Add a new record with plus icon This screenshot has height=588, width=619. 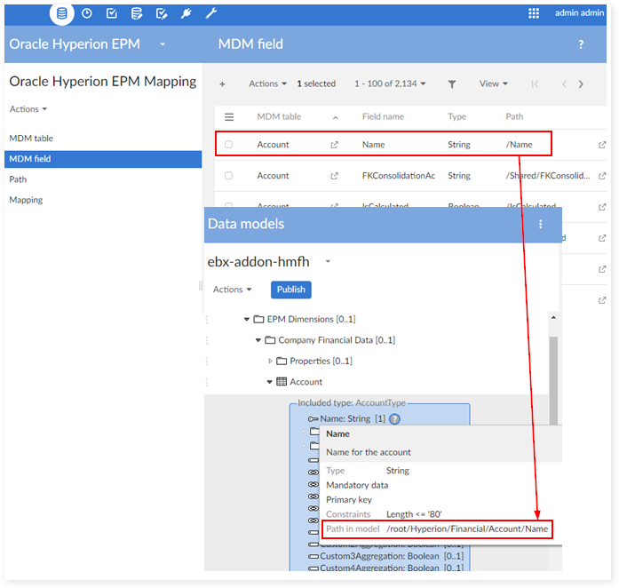tap(222, 84)
